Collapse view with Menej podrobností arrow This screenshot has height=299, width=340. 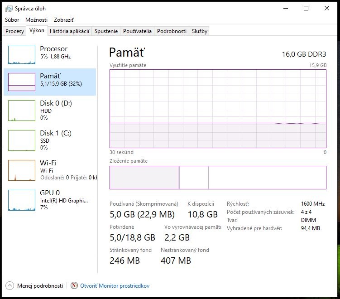pos(10,286)
